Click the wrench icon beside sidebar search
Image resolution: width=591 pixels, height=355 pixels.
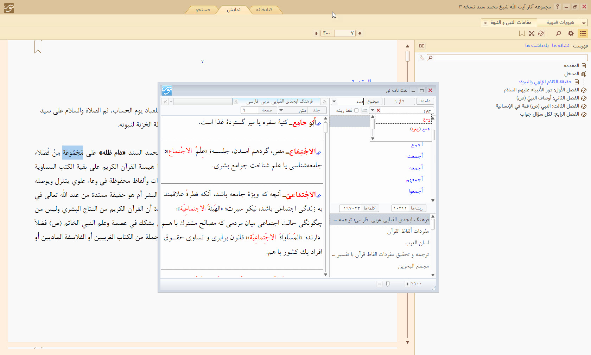tap(421, 58)
